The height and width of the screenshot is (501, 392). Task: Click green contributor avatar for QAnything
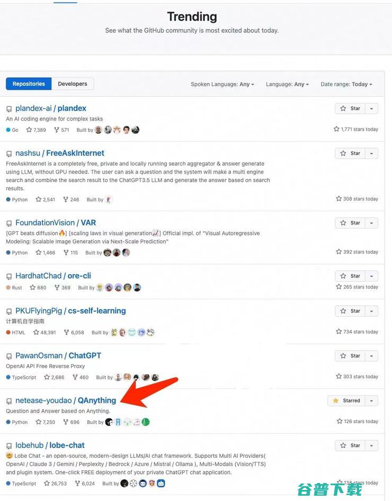[146, 422]
